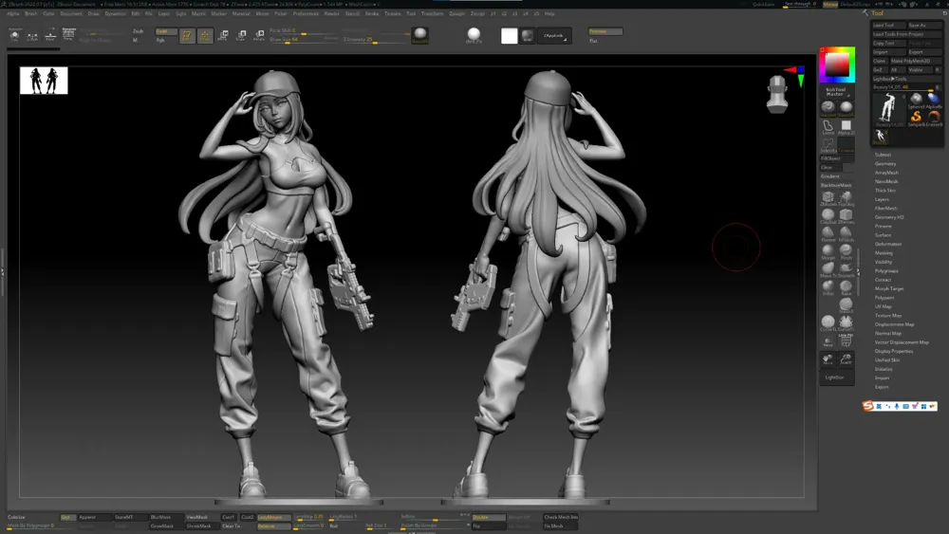Toggle the Zsub button

[139, 31]
